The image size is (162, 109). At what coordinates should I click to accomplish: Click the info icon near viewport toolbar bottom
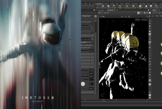(150, 92)
